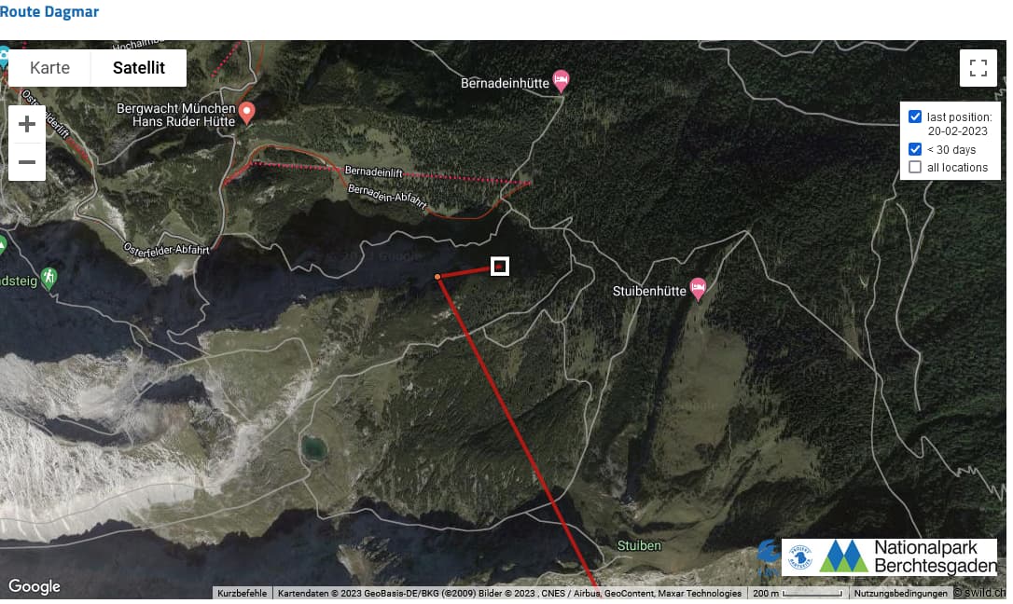Click the orange route waypoint dot
Image resolution: width=1013 pixels, height=604 pixels.
(437, 277)
